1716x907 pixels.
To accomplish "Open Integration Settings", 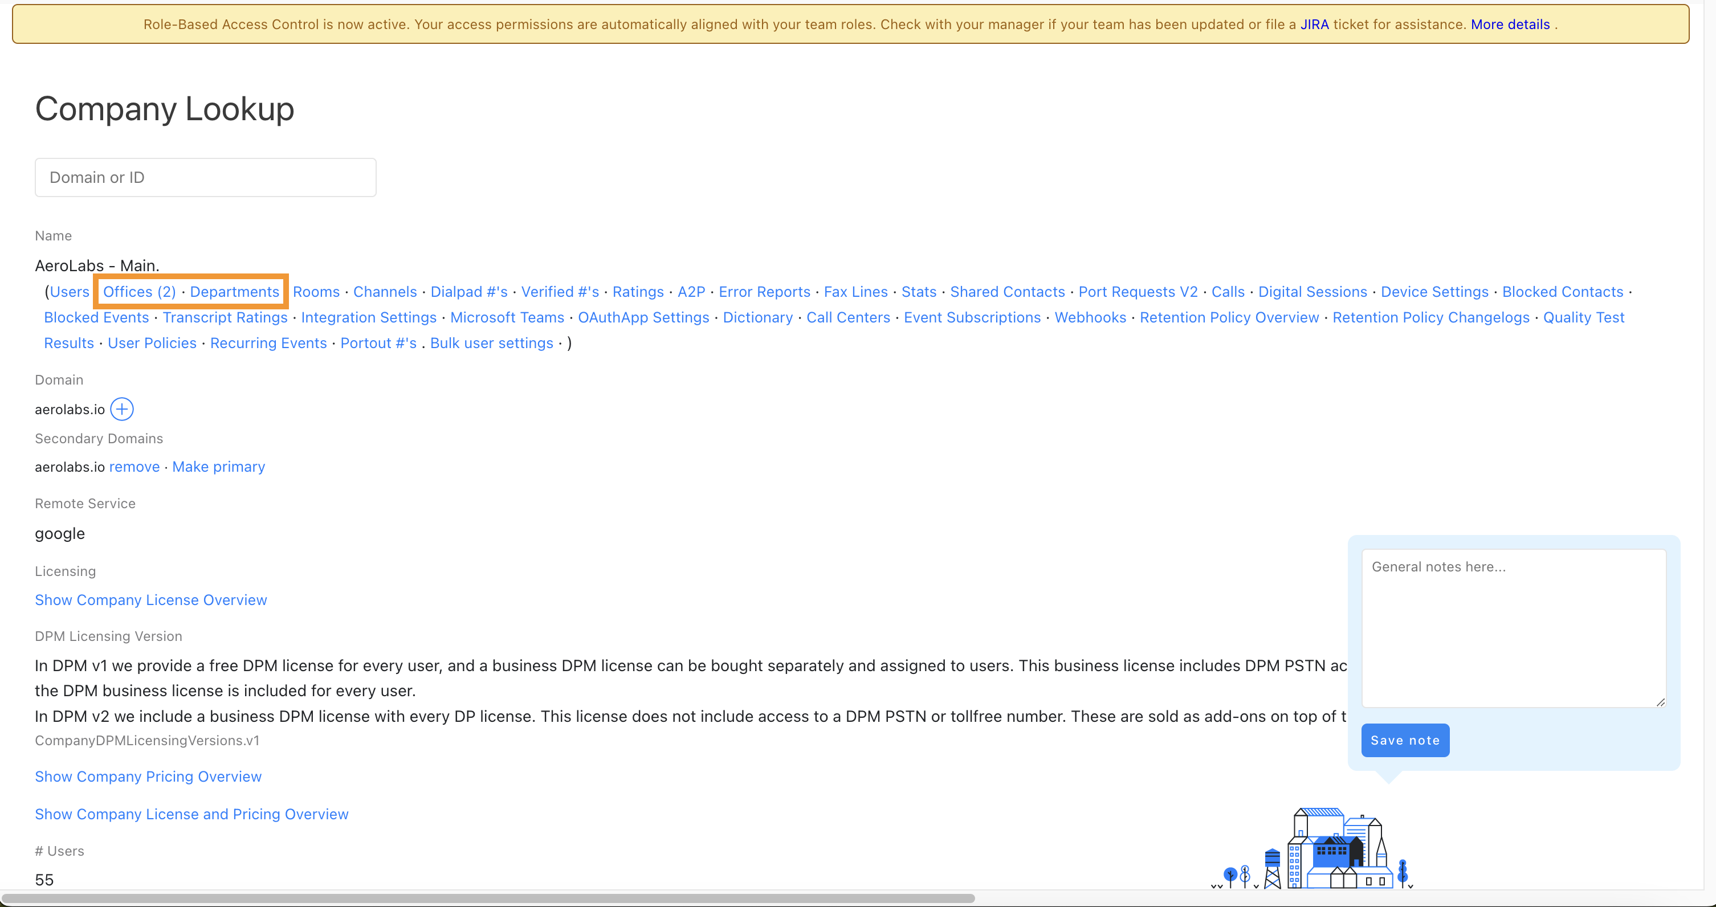I will [x=369, y=318].
